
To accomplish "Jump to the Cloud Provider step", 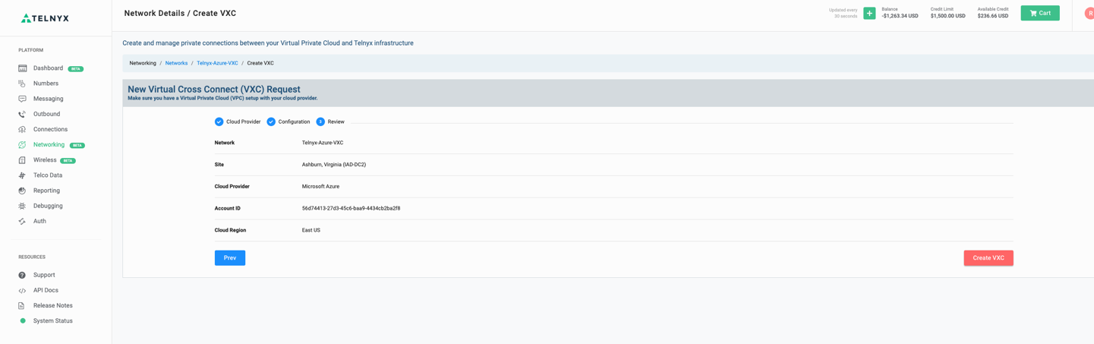I will pos(243,122).
